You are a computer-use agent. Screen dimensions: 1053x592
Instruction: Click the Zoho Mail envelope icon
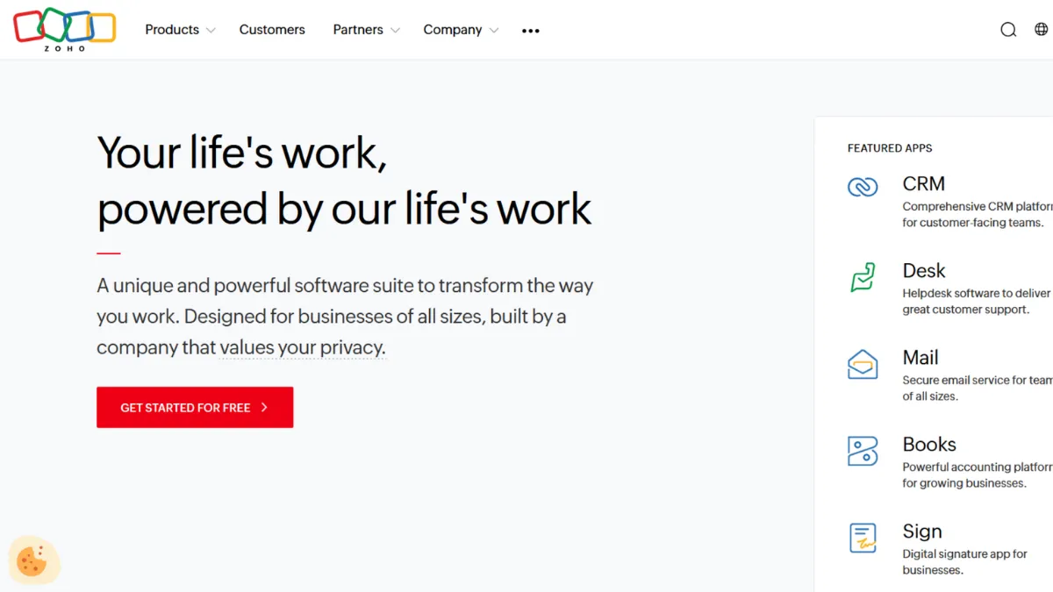862,361
